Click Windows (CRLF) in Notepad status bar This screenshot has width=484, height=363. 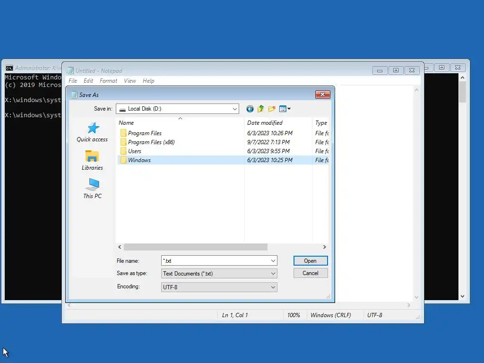tap(330, 315)
